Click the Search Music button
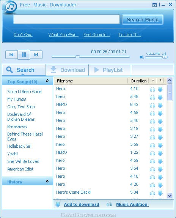Screen dimensions: 176x218 pyautogui.click(x=143, y=20)
